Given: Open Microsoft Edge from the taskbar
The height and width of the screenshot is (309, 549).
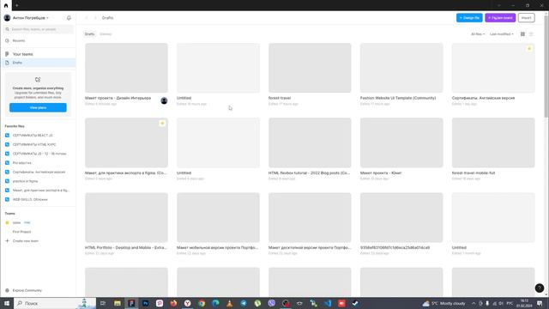Looking at the screenshot, I should point(215,303).
